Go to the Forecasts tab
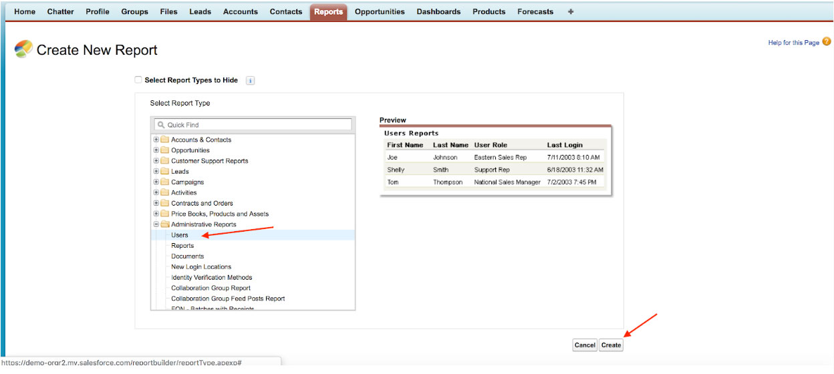The image size is (834, 374). 535,11
